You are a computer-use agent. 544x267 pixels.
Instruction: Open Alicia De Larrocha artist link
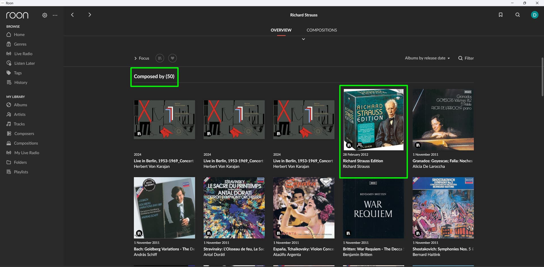428,167
